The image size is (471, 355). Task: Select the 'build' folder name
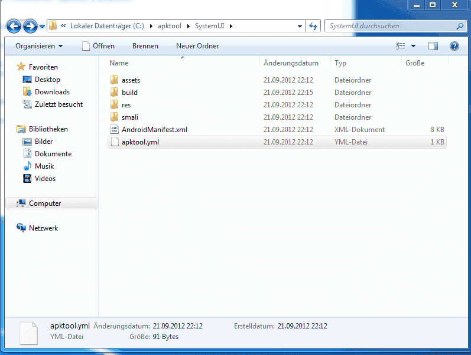coord(130,93)
